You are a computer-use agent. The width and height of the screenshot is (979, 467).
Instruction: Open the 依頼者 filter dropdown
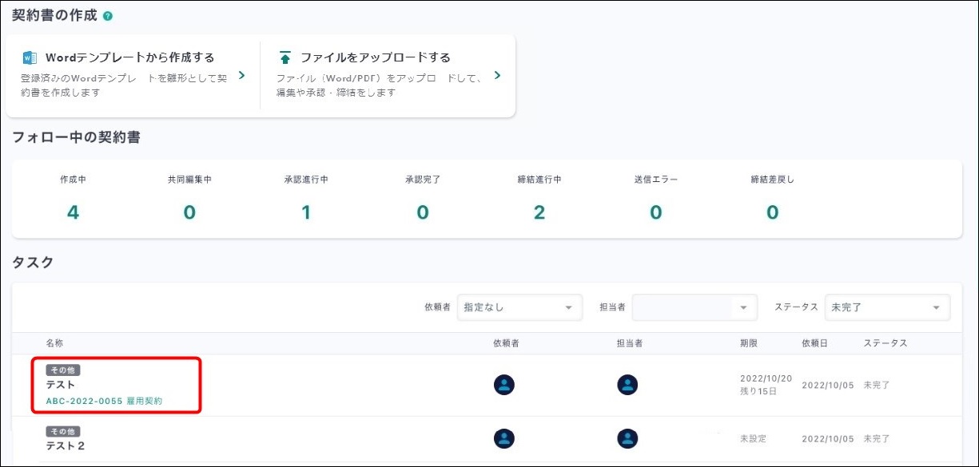click(519, 307)
